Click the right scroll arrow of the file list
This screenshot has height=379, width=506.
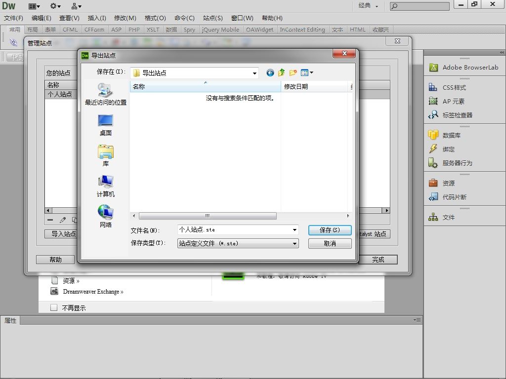348,216
